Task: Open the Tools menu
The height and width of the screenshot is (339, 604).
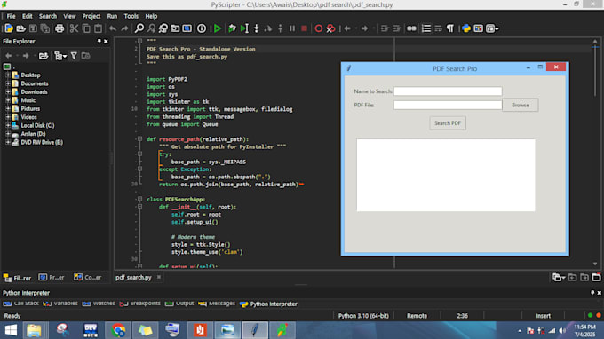Action: tap(131, 16)
